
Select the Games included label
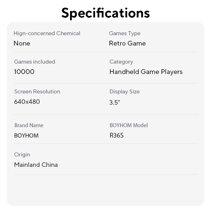click(35, 62)
